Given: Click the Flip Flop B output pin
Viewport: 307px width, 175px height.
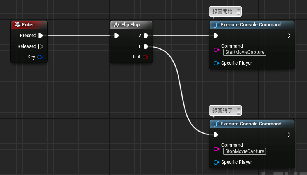Looking at the screenshot, I should [x=146, y=46].
